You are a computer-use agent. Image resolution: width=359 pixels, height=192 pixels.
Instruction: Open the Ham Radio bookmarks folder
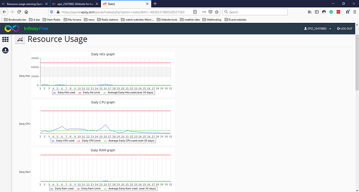(x=52, y=20)
